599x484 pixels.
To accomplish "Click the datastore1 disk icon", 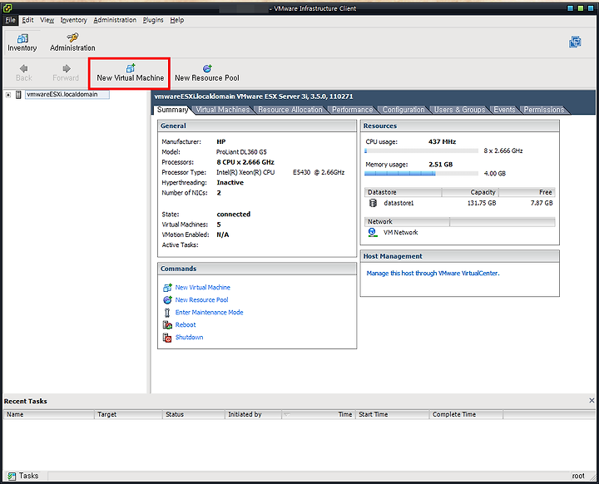I will click(373, 203).
